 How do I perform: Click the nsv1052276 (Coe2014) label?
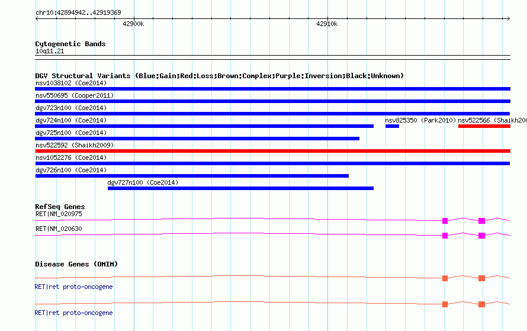click(71, 158)
